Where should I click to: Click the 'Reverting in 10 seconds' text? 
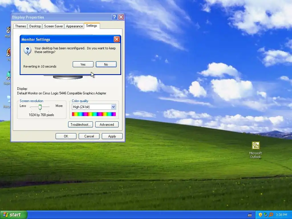pos(40,66)
